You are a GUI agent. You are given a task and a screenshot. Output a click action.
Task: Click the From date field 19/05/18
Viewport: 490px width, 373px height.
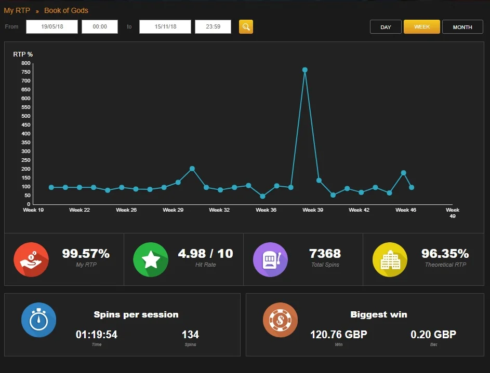52,27
